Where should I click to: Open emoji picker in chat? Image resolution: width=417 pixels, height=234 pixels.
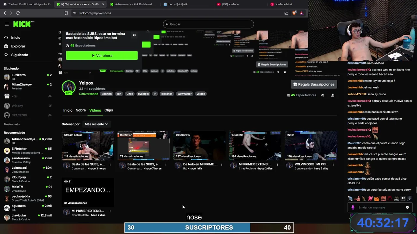point(407,207)
